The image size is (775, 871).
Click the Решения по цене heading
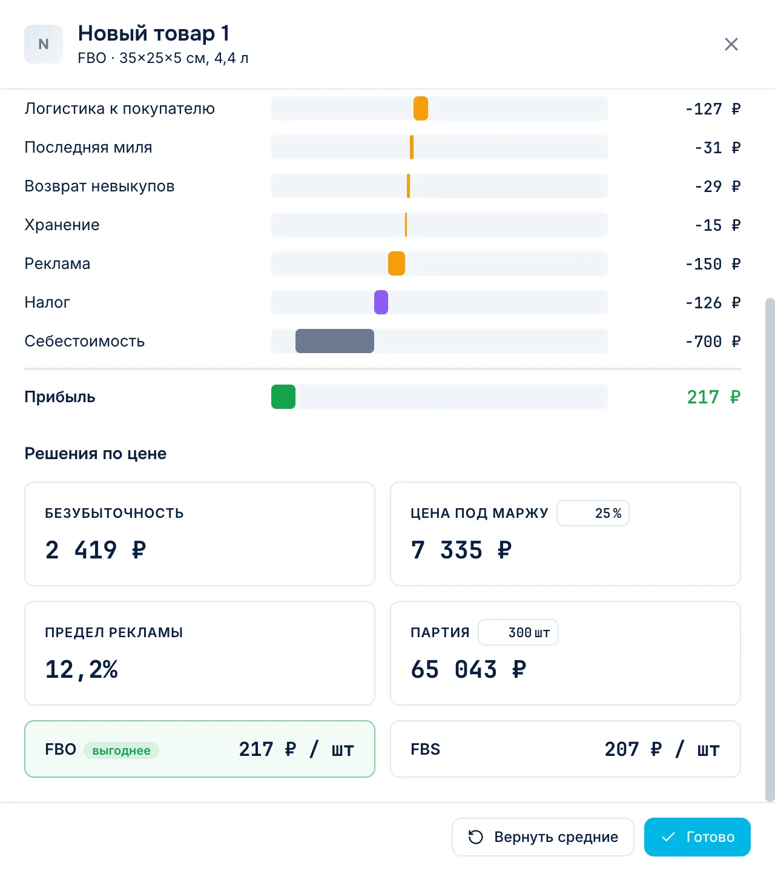click(x=96, y=454)
